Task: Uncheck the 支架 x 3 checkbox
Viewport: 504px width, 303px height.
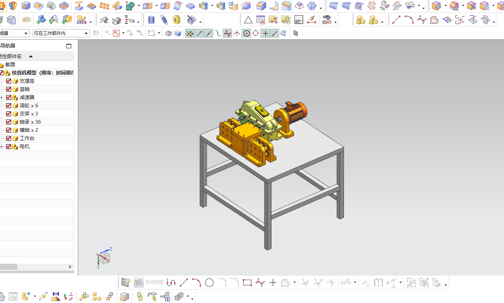Action: coord(9,114)
